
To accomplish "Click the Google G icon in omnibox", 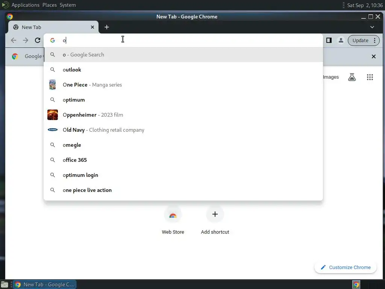I will pos(52,40).
